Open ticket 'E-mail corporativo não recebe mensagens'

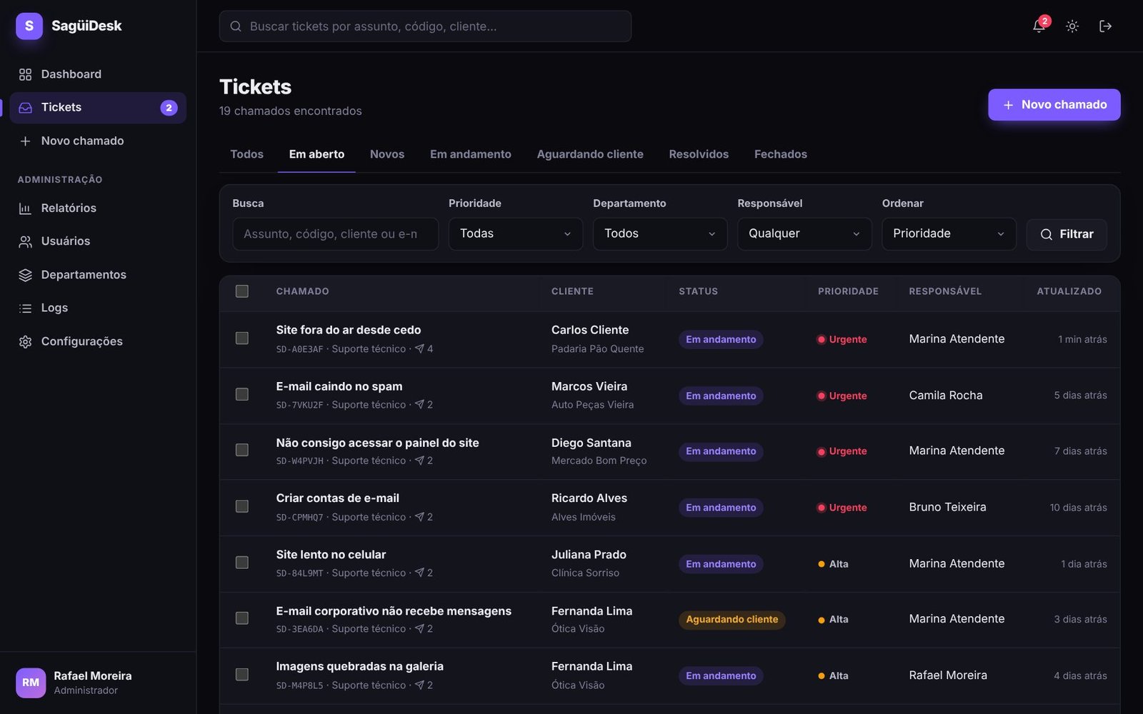click(394, 611)
